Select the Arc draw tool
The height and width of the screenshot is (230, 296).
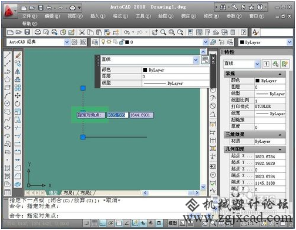[8, 95]
